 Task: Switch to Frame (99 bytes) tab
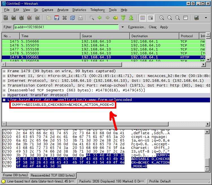pyautogui.click(x=16, y=175)
